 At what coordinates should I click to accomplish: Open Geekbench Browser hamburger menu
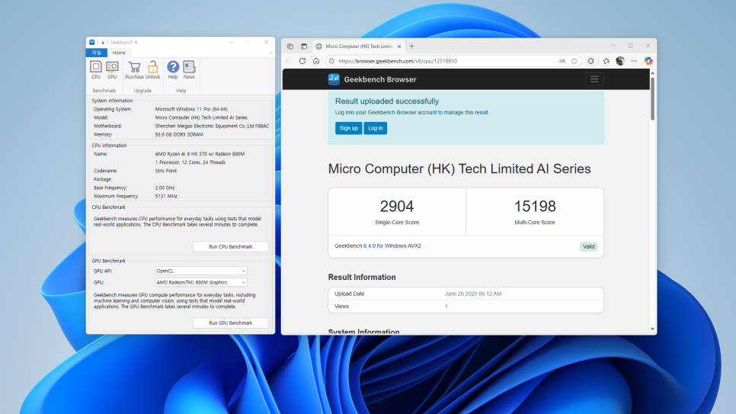[x=594, y=79]
